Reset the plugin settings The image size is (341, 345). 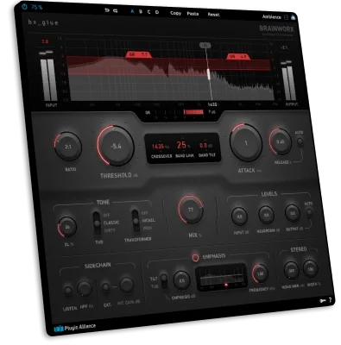(213, 15)
